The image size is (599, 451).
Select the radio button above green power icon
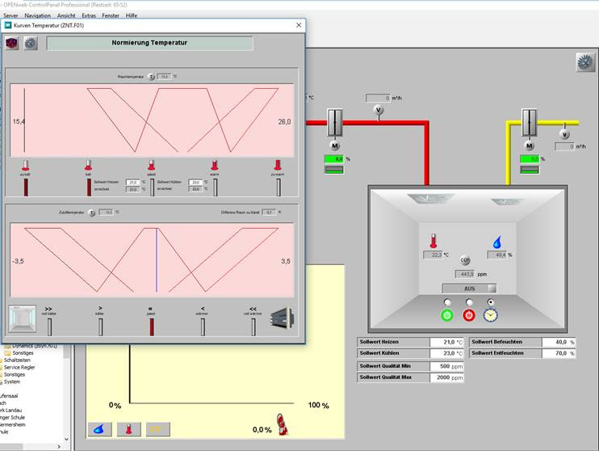coord(447,301)
